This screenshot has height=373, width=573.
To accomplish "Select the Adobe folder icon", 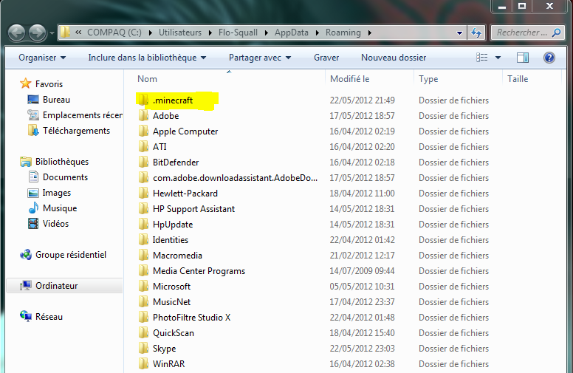I will [x=143, y=115].
